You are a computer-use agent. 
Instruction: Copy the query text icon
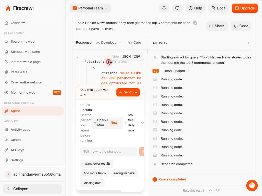[195, 23]
